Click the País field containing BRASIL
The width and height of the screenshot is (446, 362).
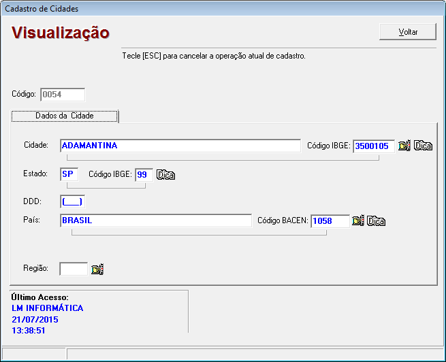click(x=155, y=221)
